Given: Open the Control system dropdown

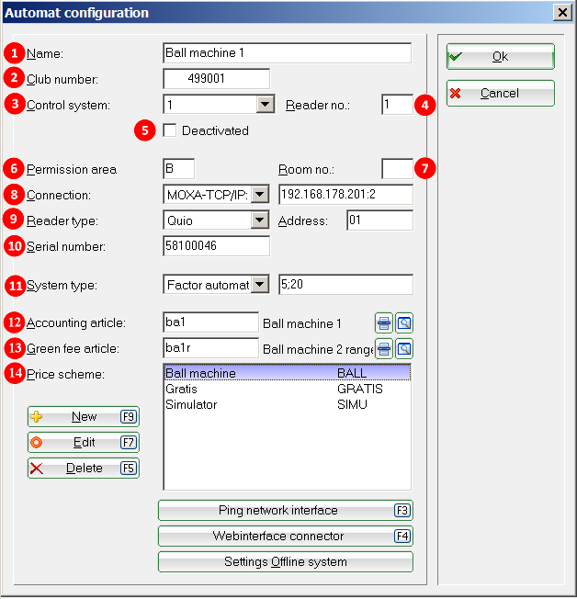Looking at the screenshot, I should [265, 105].
